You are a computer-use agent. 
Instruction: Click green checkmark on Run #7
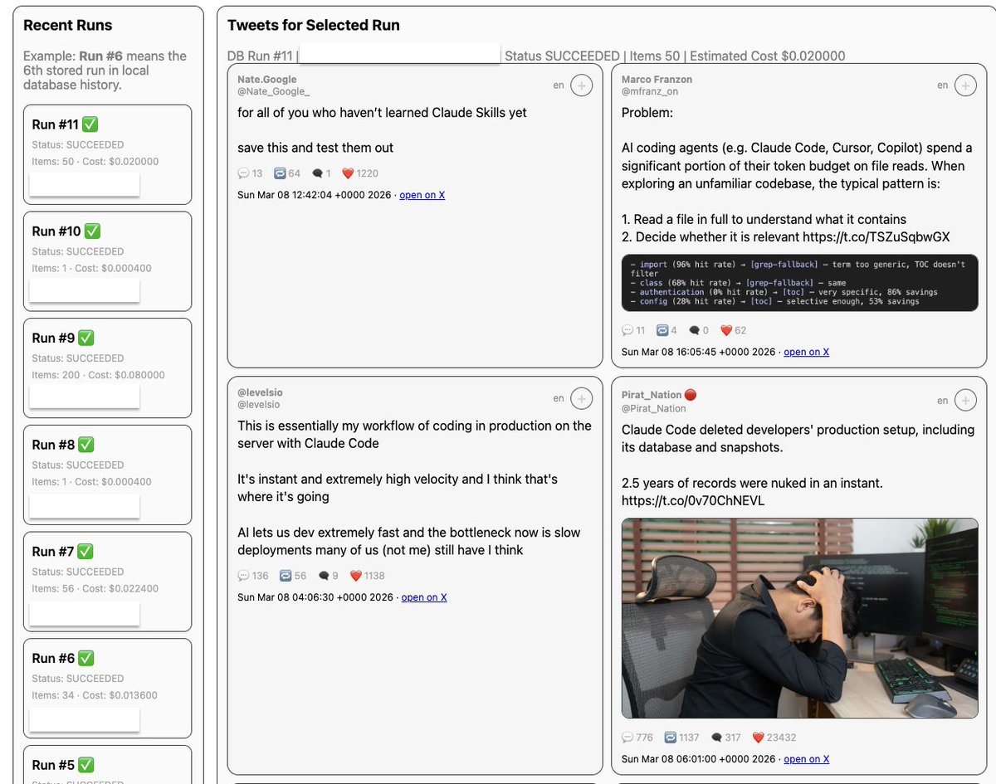click(85, 551)
